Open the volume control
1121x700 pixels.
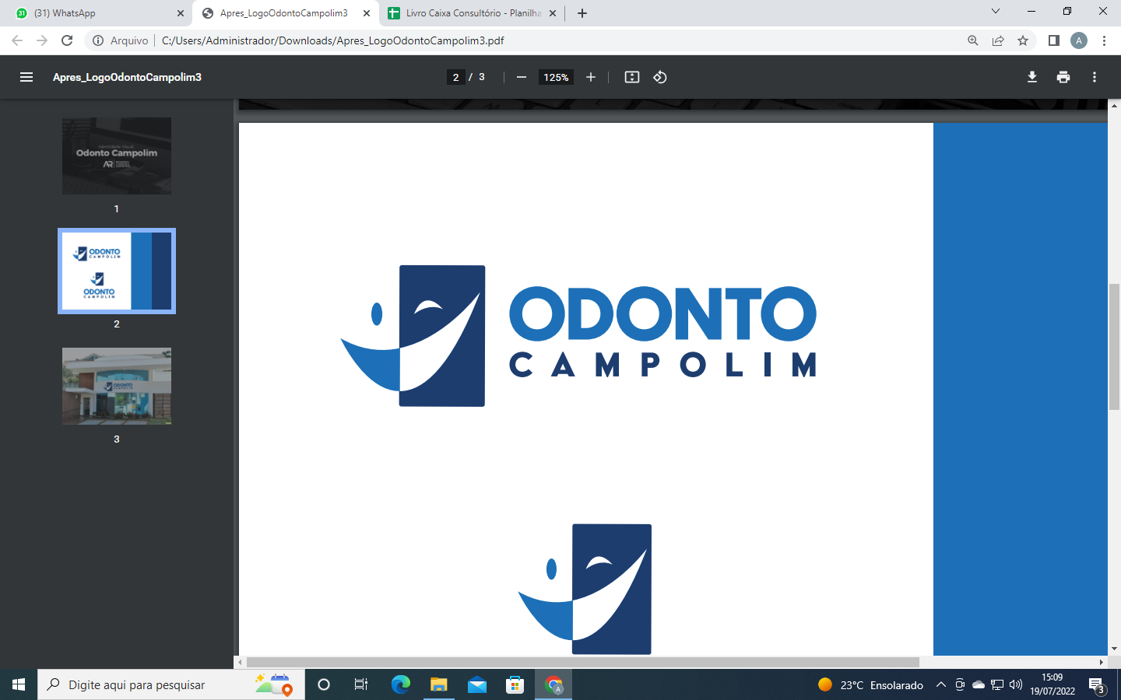tap(1016, 684)
